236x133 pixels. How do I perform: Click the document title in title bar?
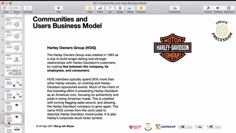click(x=120, y=3)
